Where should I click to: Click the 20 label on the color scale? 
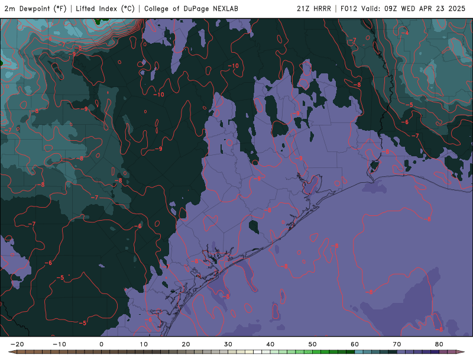point(186,344)
